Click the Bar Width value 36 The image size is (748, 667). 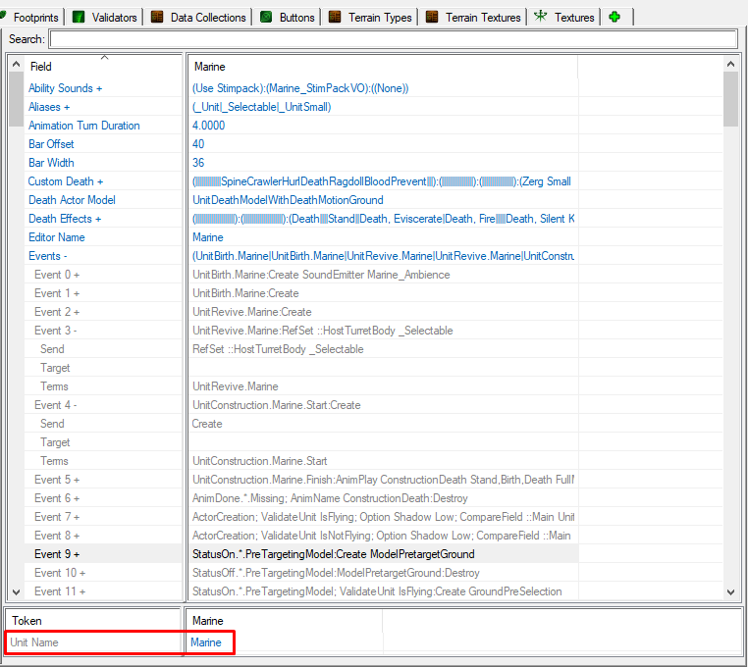[198, 163]
